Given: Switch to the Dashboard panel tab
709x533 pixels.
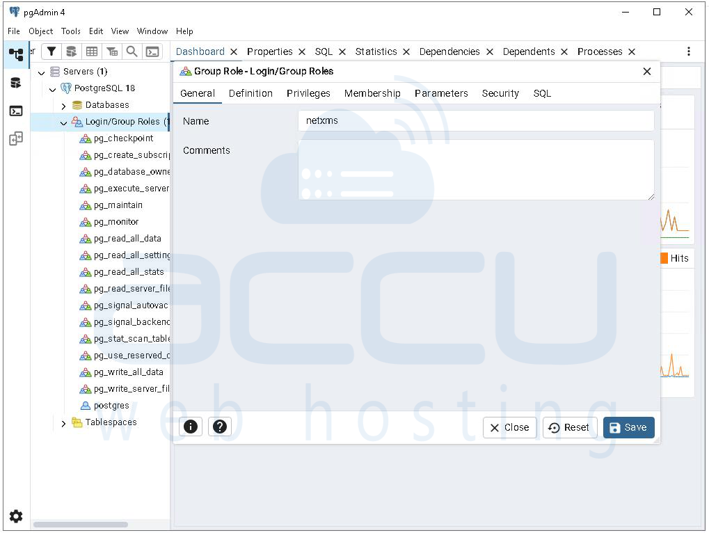Looking at the screenshot, I should point(200,52).
